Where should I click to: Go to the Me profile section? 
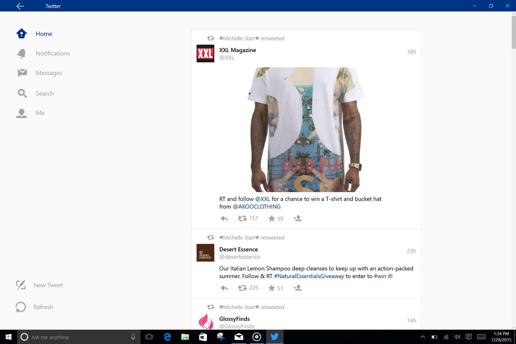click(x=40, y=113)
